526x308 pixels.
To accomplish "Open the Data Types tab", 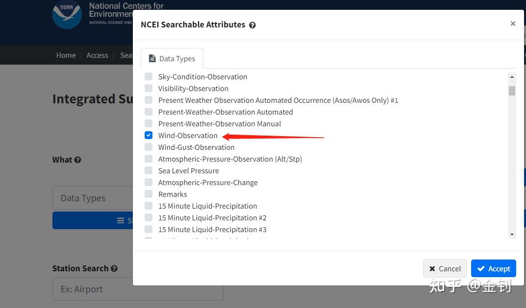I will (172, 59).
